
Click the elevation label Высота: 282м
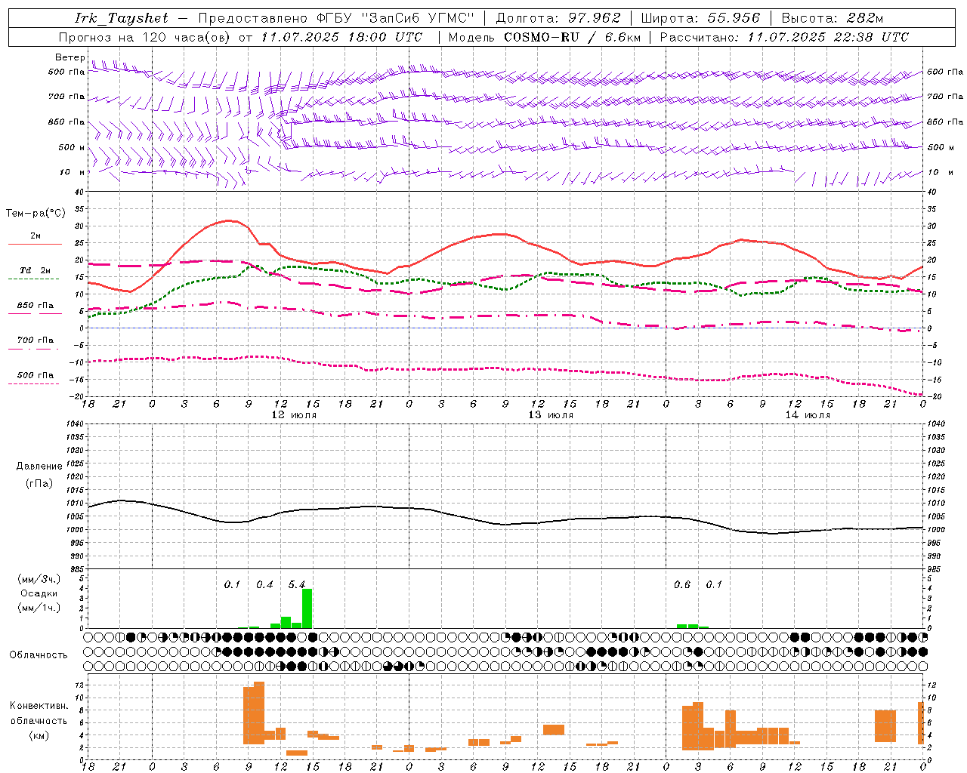tap(832, 18)
